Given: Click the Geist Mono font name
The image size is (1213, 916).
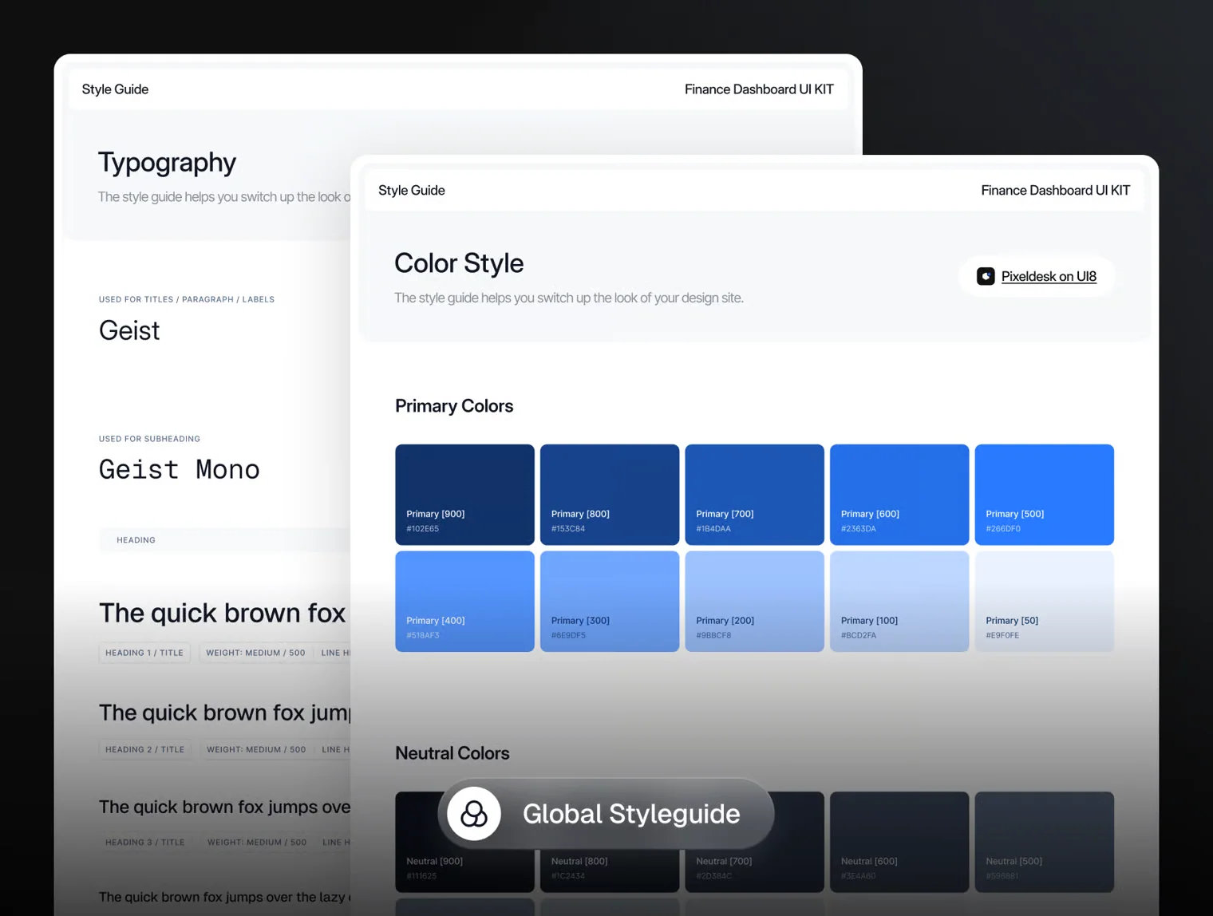Looking at the screenshot, I should click(180, 469).
